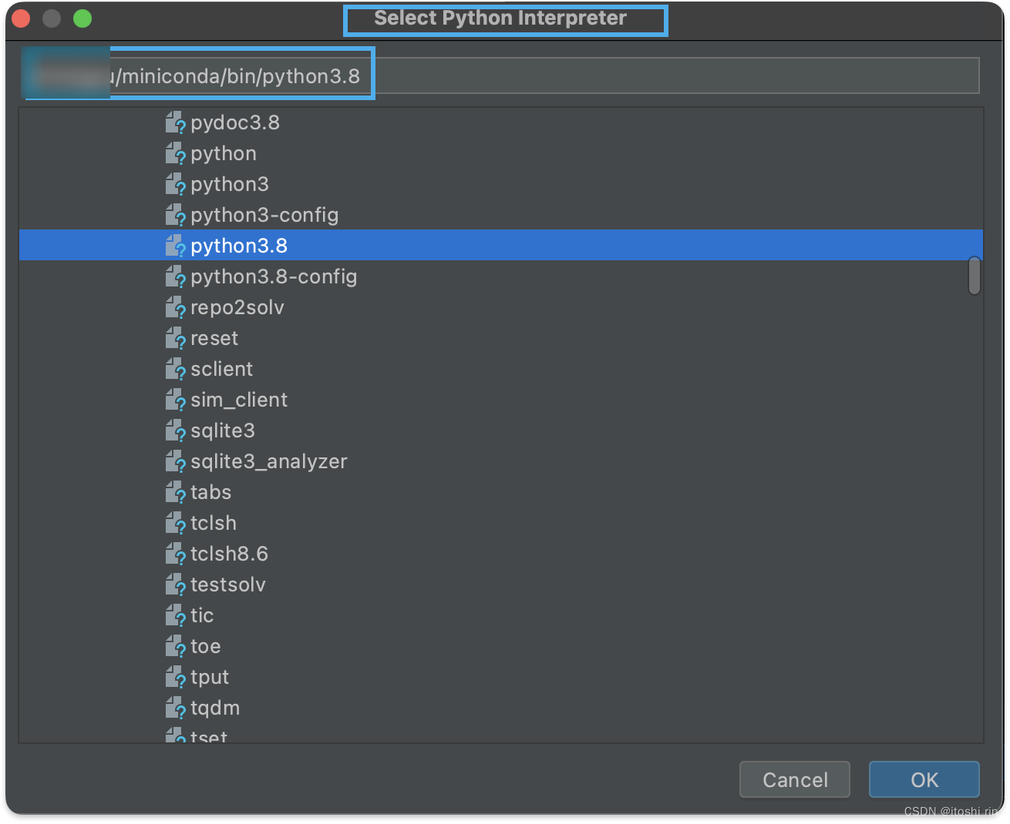The image size is (1010, 824).
Task: Click the file icon beside testsolv
Action: click(x=176, y=585)
